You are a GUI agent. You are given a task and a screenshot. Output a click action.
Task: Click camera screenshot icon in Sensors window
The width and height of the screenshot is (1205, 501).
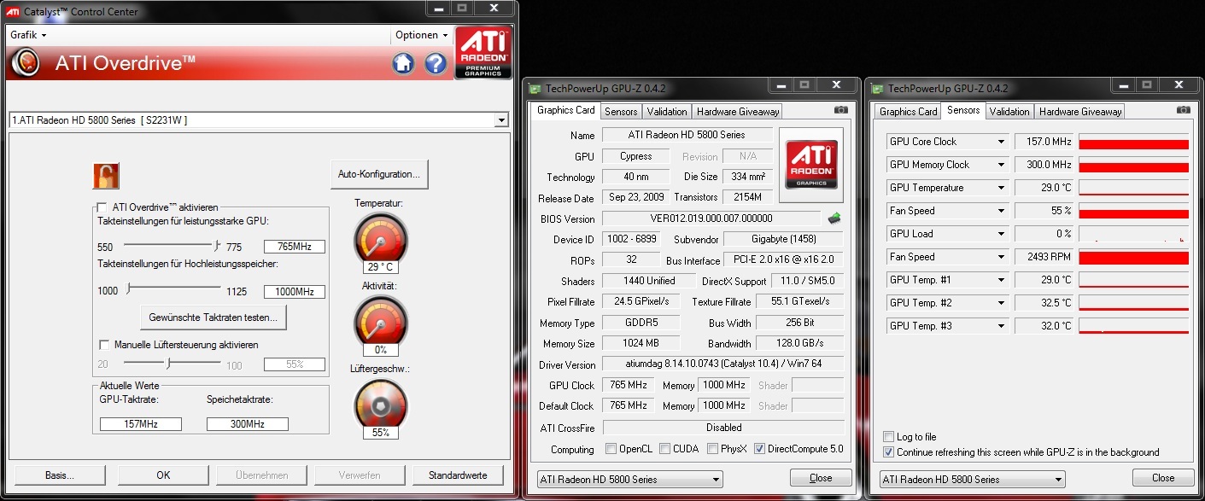[1183, 110]
